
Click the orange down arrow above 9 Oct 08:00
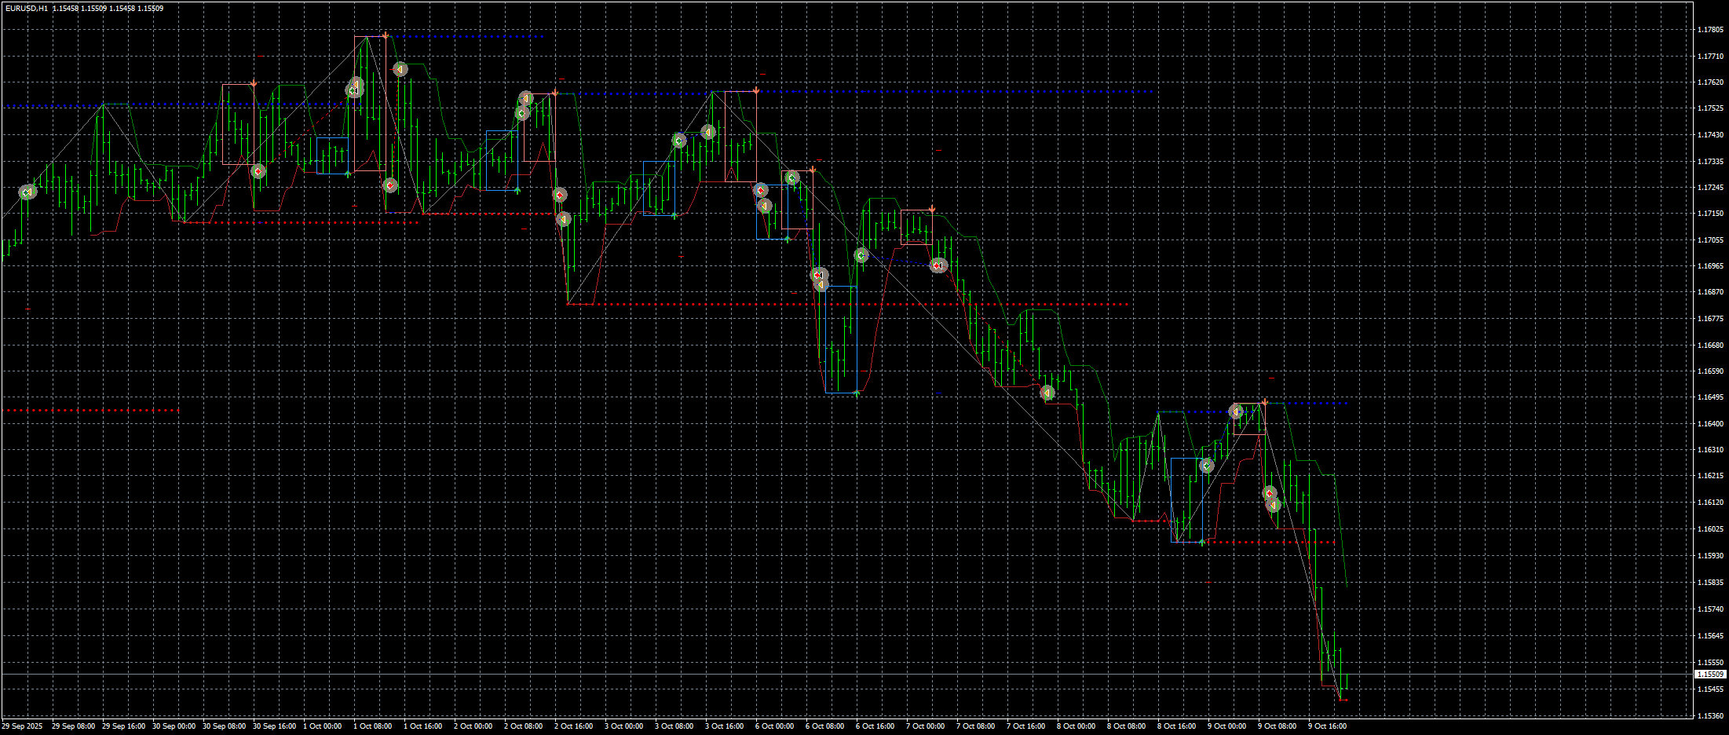[1264, 402]
